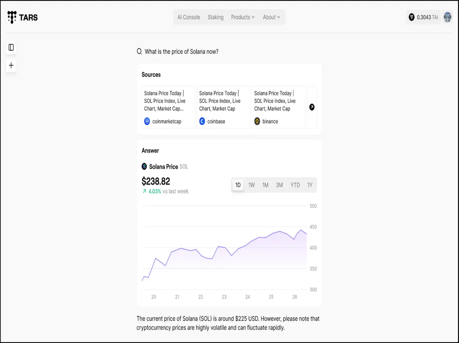Viewport: 459px width, 343px height.
Task: Click the 450 y-axis label
Action: pos(313,227)
